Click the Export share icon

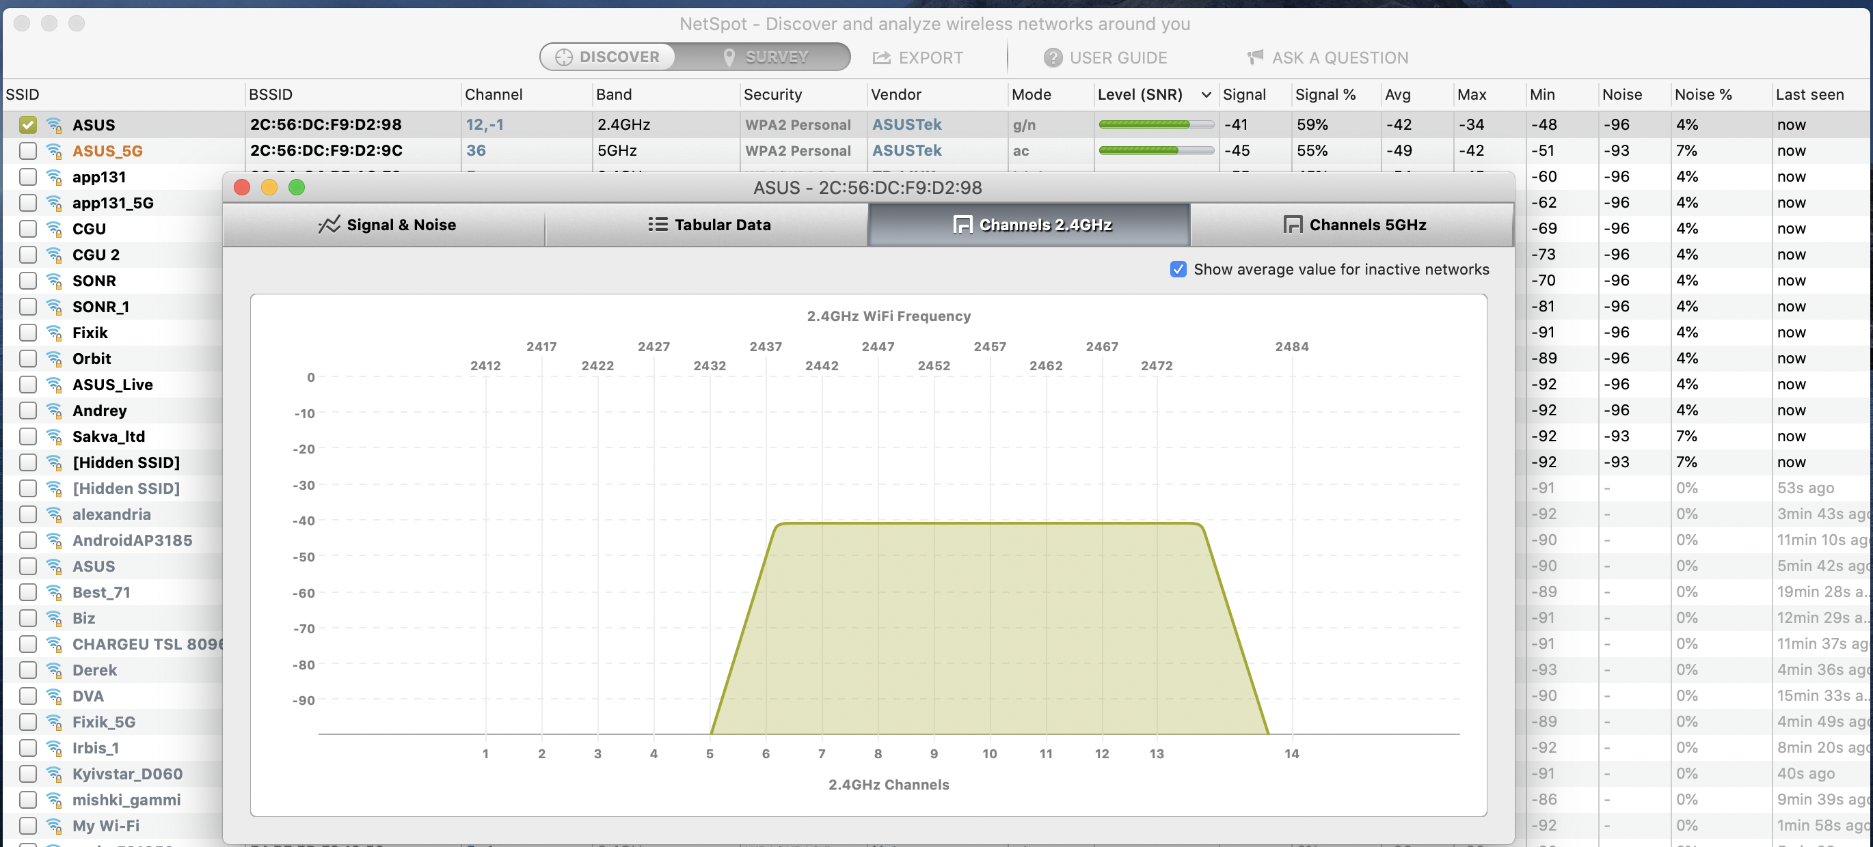881,57
